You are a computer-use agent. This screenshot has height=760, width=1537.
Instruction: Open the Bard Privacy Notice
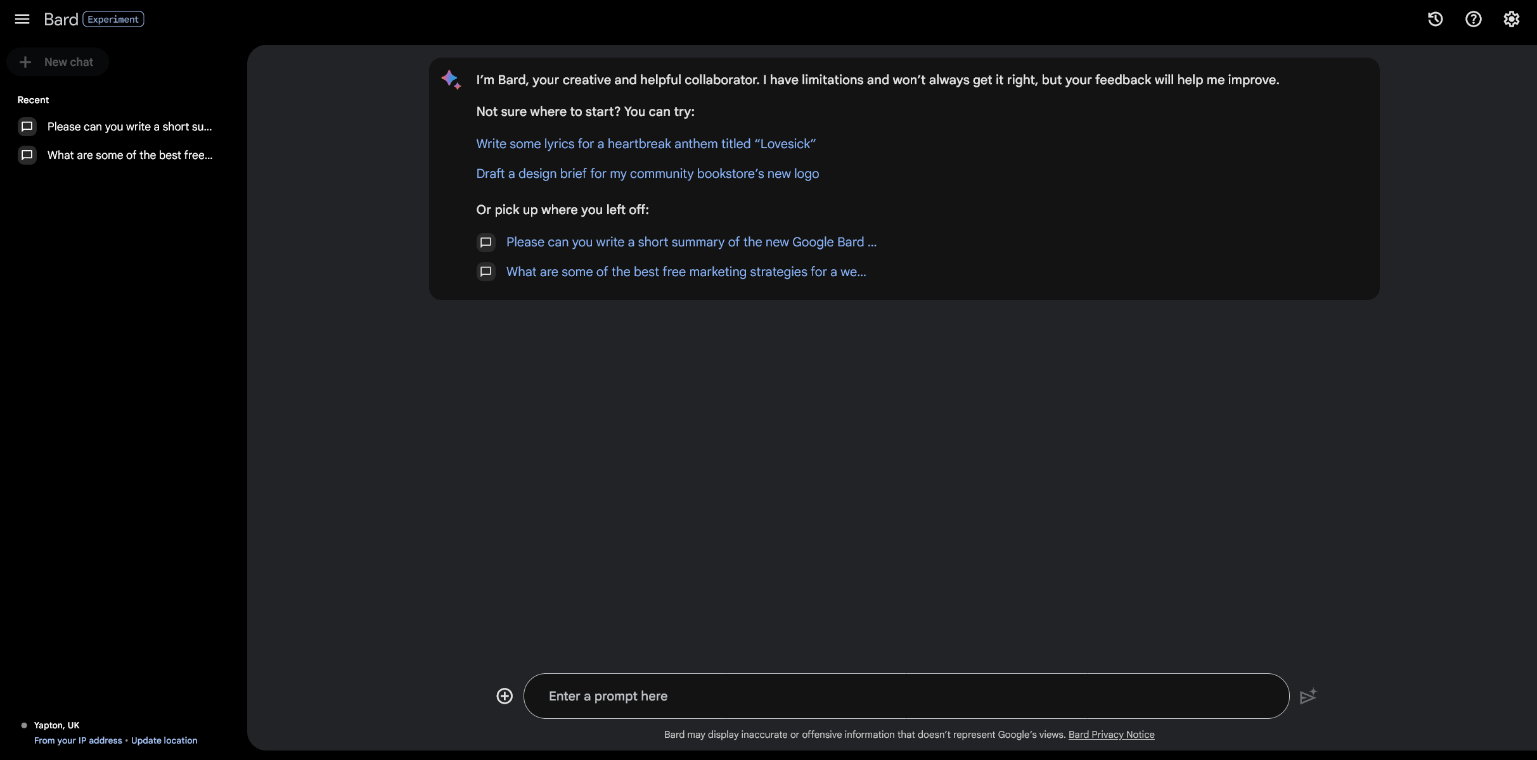pyautogui.click(x=1111, y=735)
